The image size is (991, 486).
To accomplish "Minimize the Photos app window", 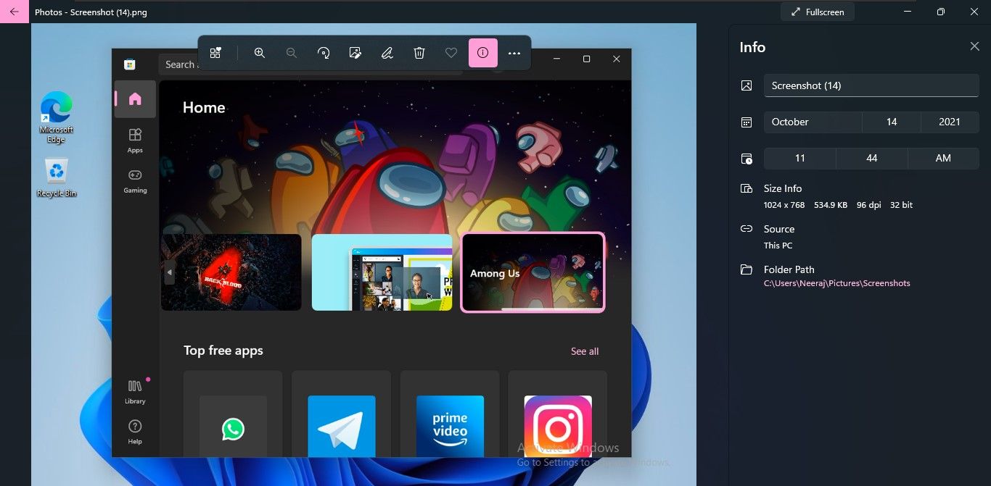I will pyautogui.click(x=908, y=12).
